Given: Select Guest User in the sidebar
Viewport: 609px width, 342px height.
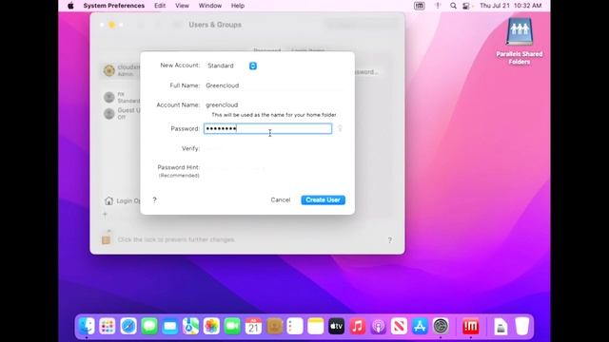Looking at the screenshot, I should 121,113.
